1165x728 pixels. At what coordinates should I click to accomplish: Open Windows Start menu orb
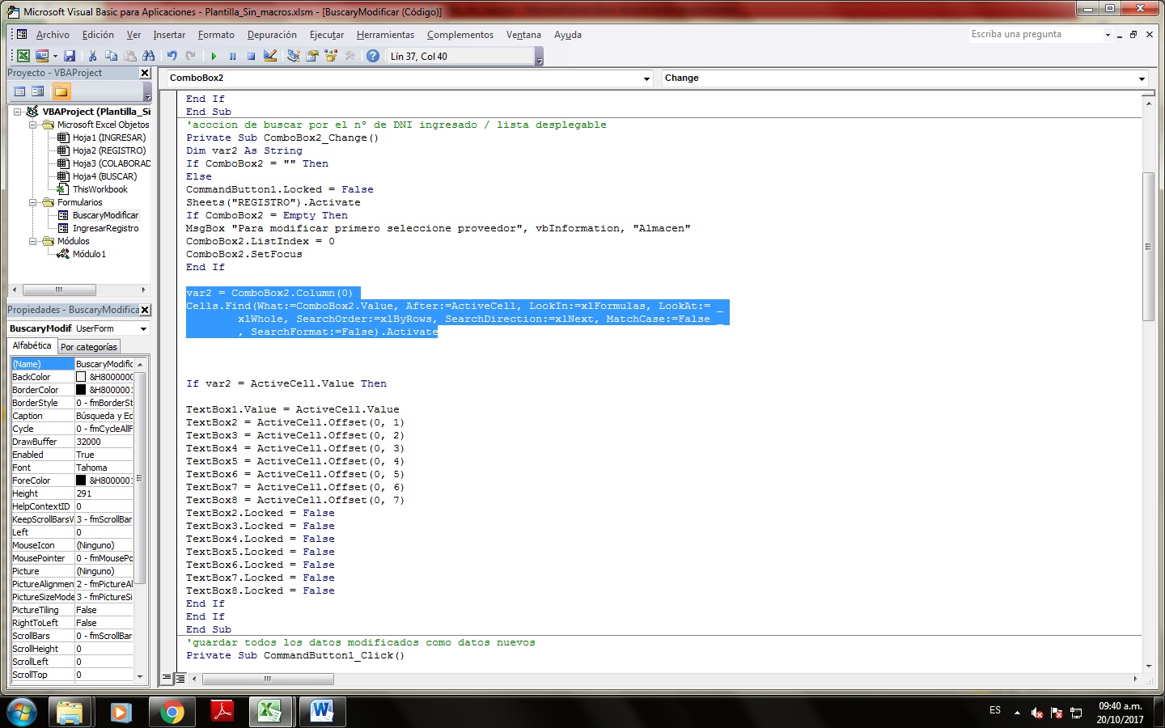(22, 712)
